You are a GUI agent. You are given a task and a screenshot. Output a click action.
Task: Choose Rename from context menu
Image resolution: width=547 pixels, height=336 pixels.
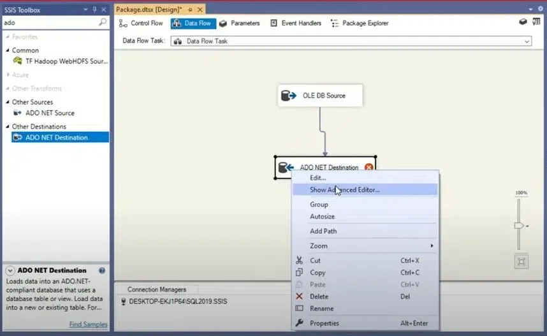click(365, 309)
